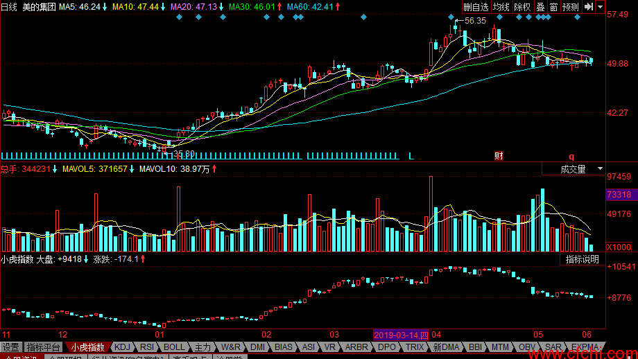The width and height of the screenshot is (638, 359).
Task: Click the 57.49 price axis label
Action: [618, 15]
